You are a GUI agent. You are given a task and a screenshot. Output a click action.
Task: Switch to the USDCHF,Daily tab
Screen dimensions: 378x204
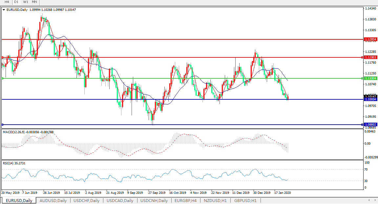(87, 200)
